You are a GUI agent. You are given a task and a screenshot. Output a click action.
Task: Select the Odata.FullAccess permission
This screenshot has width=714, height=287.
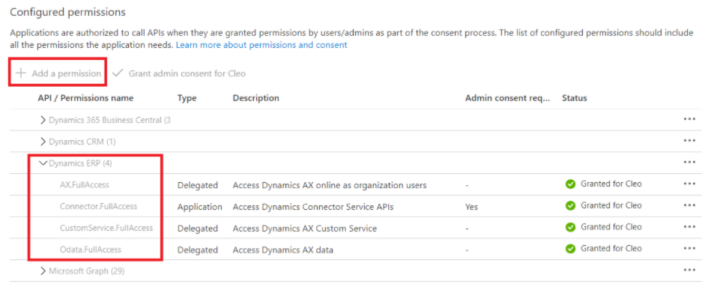point(91,250)
